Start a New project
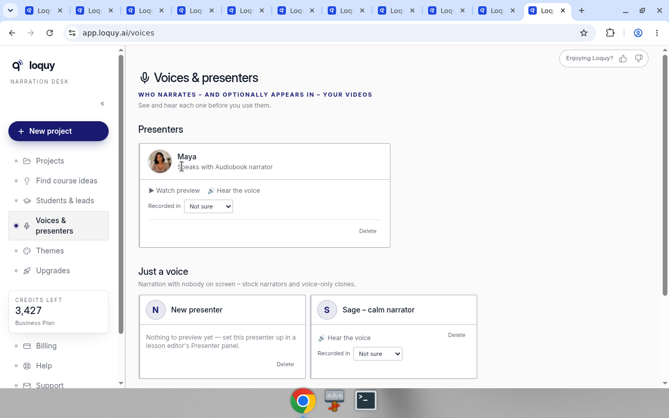The height and width of the screenshot is (418, 669). coord(59,131)
